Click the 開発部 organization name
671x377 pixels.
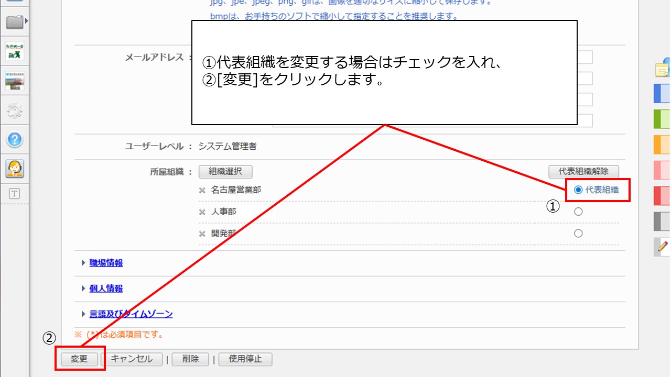pos(224,233)
